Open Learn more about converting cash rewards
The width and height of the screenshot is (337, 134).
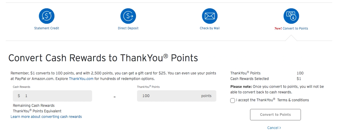point(46,117)
